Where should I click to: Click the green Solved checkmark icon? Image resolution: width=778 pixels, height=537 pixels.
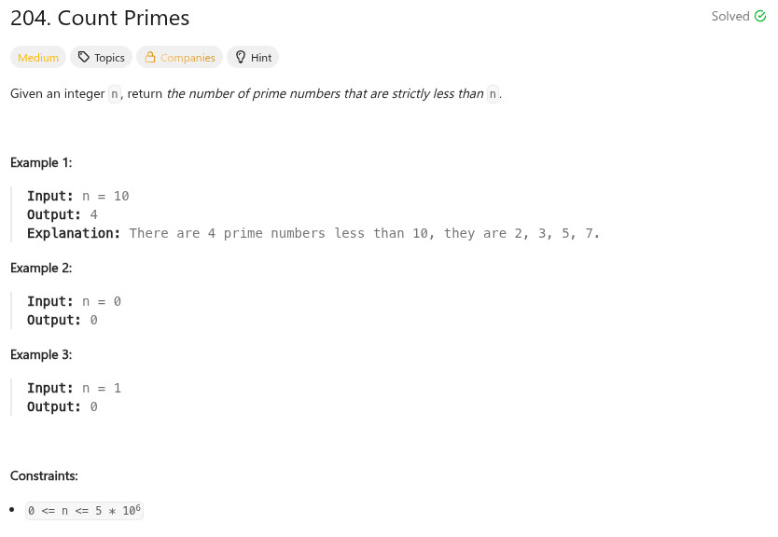point(760,17)
